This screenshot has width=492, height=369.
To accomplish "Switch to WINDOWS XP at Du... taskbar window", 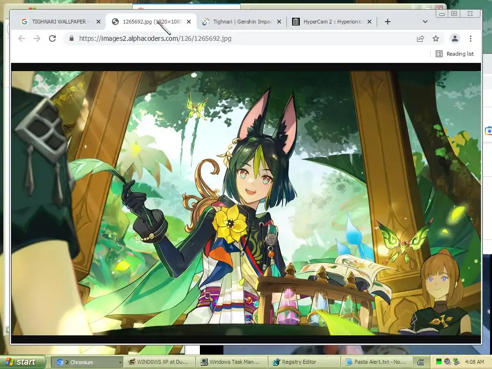I will (x=159, y=362).
